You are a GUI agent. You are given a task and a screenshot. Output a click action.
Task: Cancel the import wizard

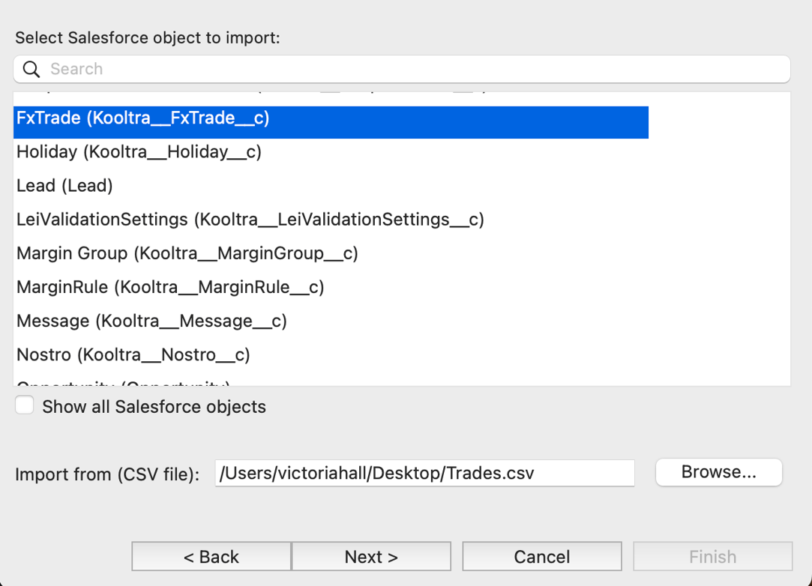[541, 557]
